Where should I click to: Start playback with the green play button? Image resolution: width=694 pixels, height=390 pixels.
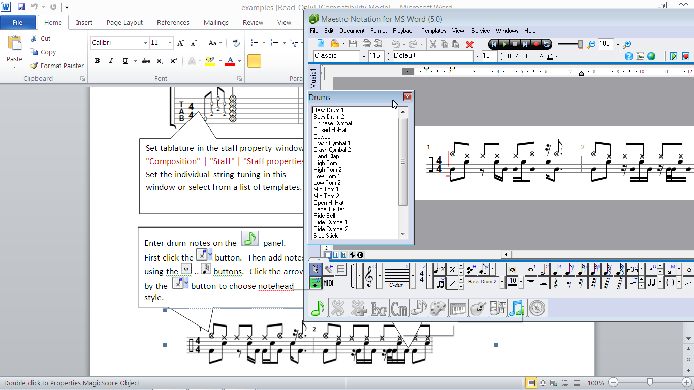(504, 44)
